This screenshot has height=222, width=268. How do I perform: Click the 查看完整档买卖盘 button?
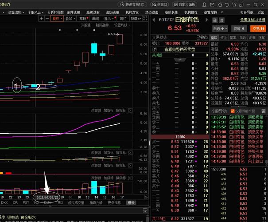(x=182, y=49)
